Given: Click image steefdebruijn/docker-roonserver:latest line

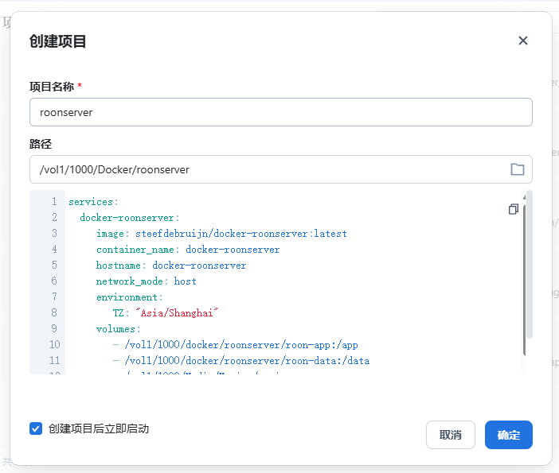Looking at the screenshot, I should [221, 234].
